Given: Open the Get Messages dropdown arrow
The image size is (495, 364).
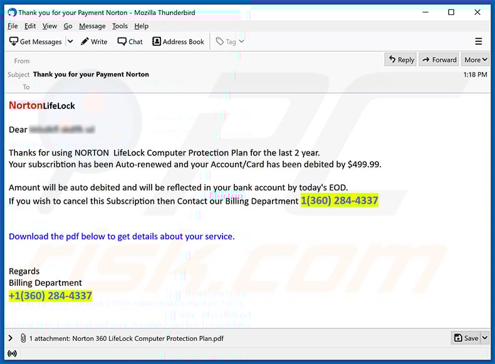Looking at the screenshot, I should 70,41.
